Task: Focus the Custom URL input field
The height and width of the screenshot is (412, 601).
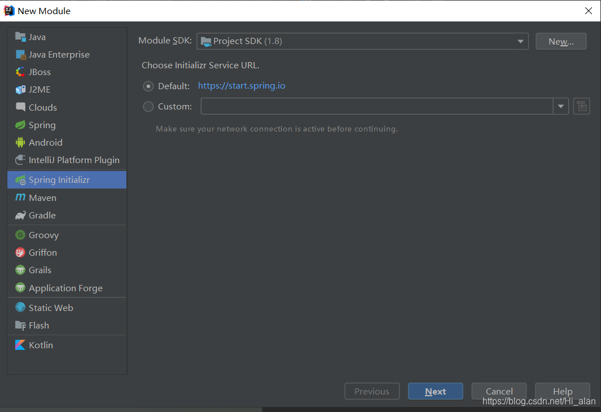Action: (x=377, y=106)
